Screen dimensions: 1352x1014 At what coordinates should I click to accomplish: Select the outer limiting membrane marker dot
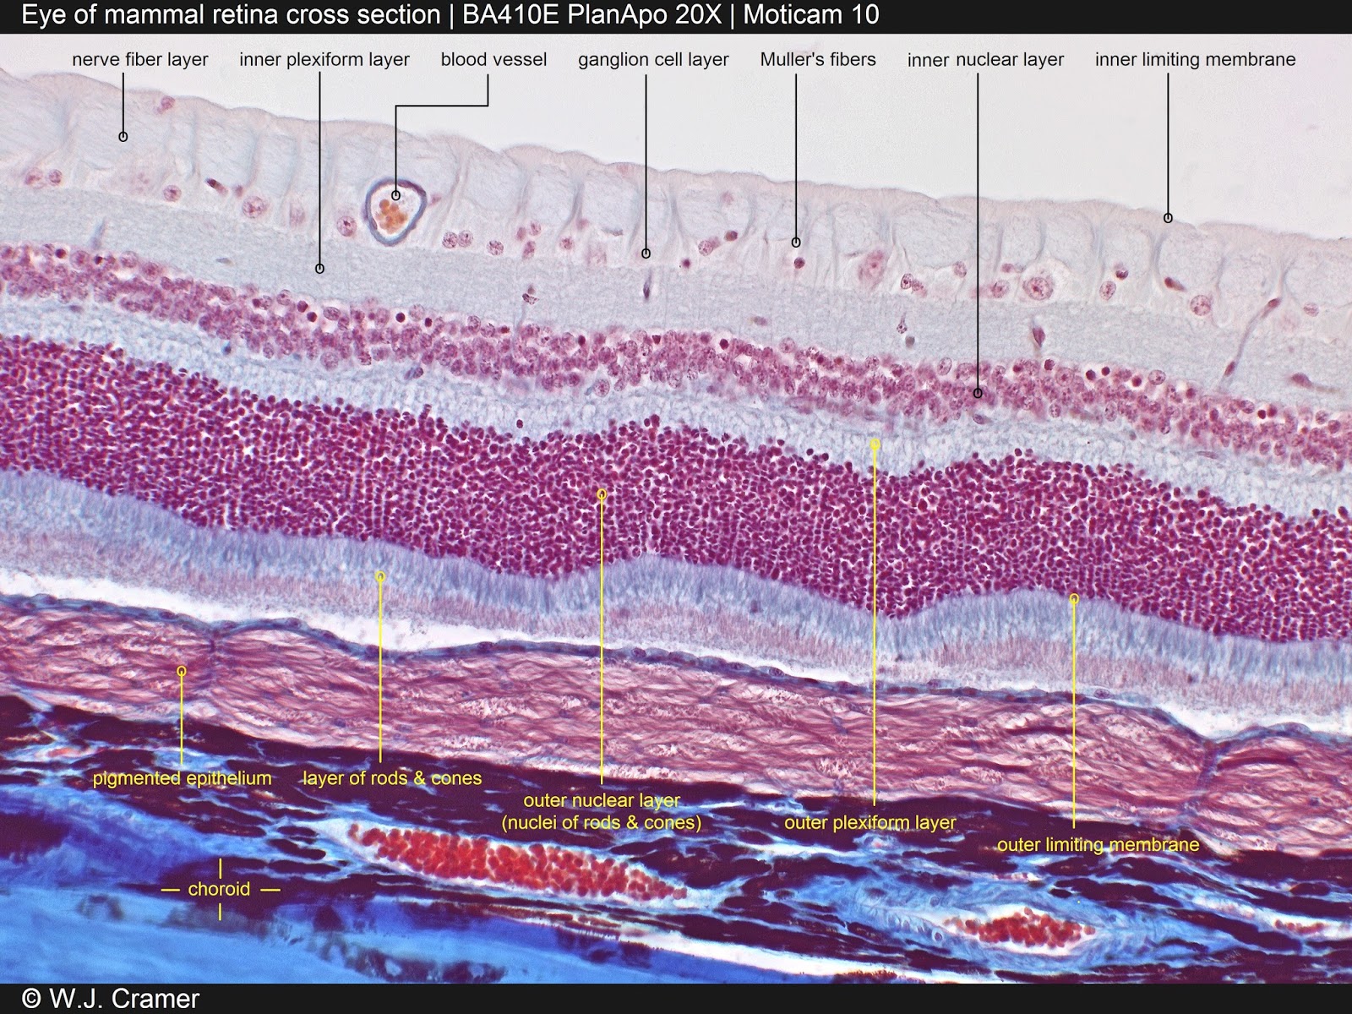1074,597
